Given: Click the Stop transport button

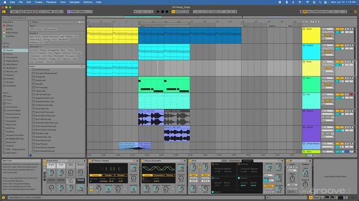Looking at the screenshot, I should tap(163, 12).
